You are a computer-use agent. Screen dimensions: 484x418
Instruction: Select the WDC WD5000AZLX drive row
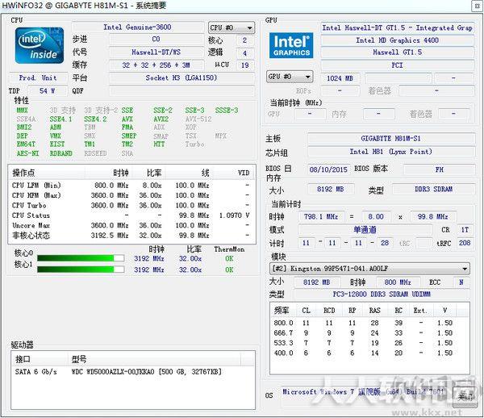[x=133, y=372]
